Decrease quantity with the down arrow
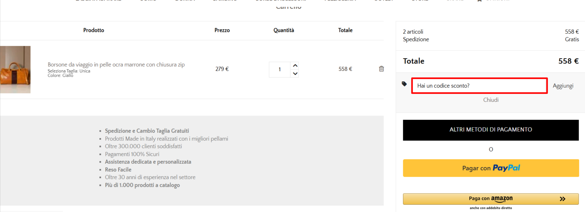This screenshot has width=585, height=212. tap(295, 74)
